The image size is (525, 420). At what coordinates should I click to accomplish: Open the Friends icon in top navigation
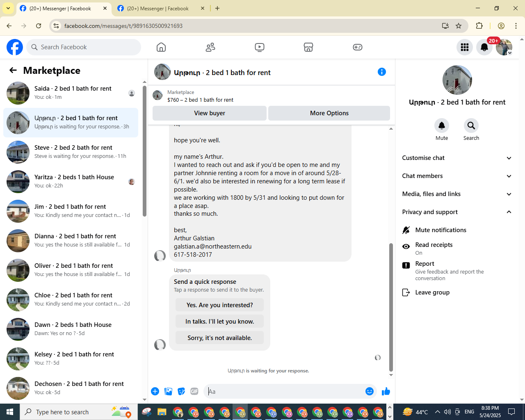point(210,47)
